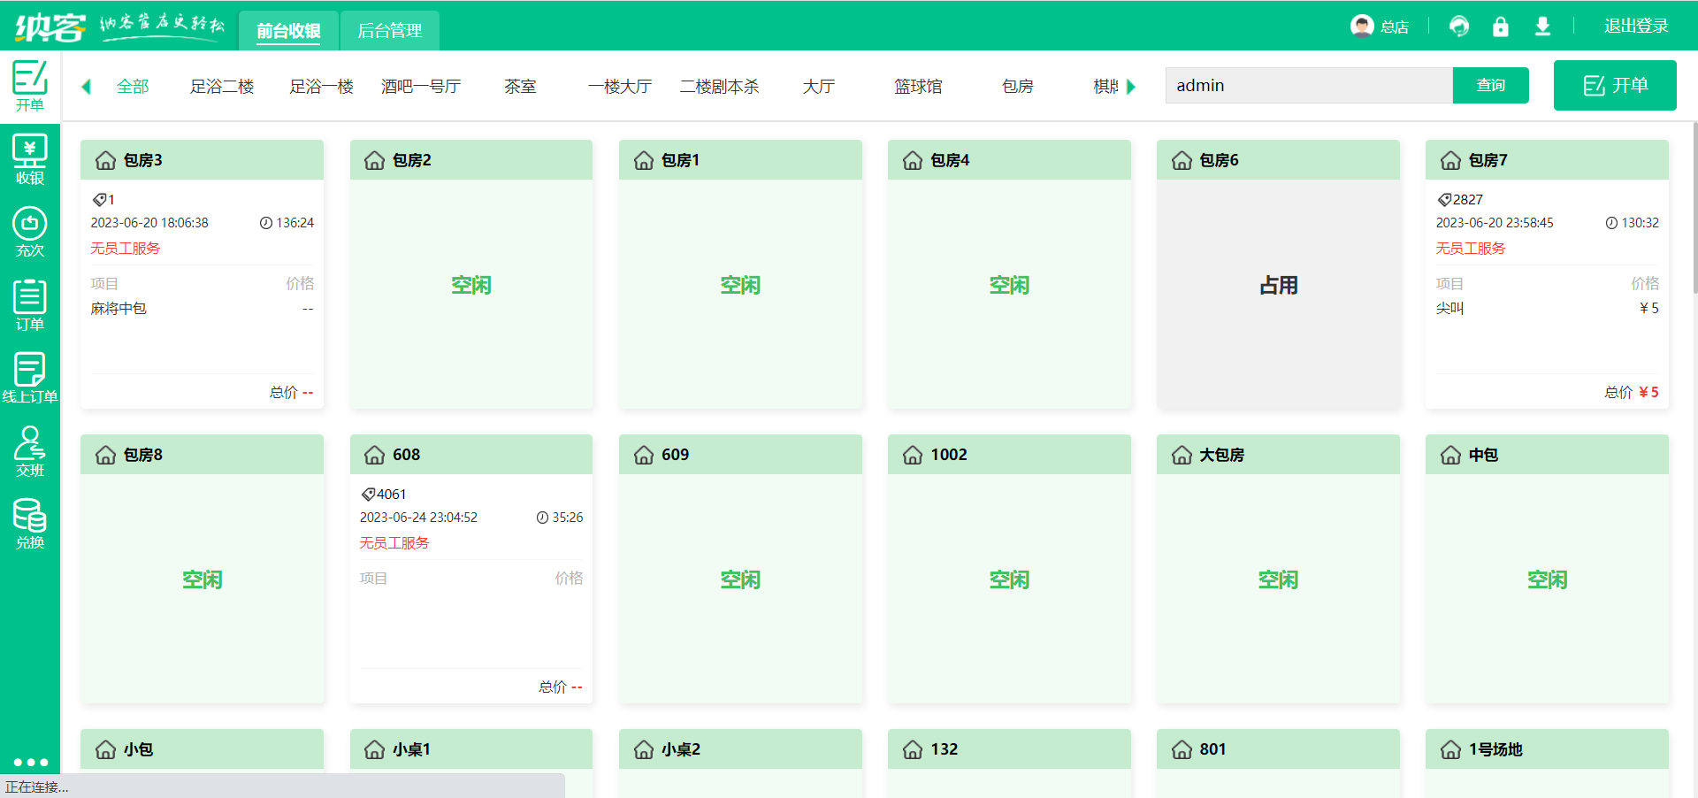
Task: Click the download icon in header
Action: click(1542, 27)
